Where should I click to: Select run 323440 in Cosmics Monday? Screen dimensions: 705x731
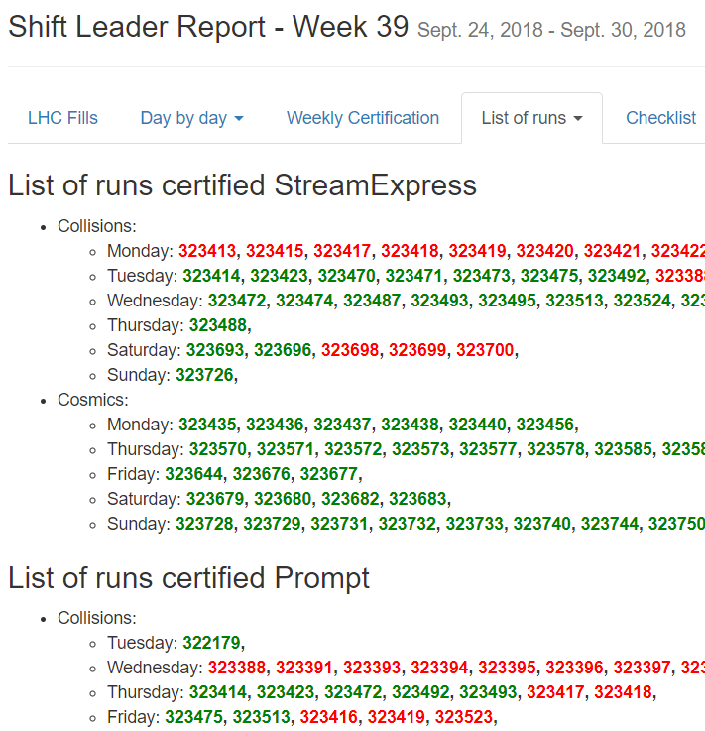[x=477, y=425]
